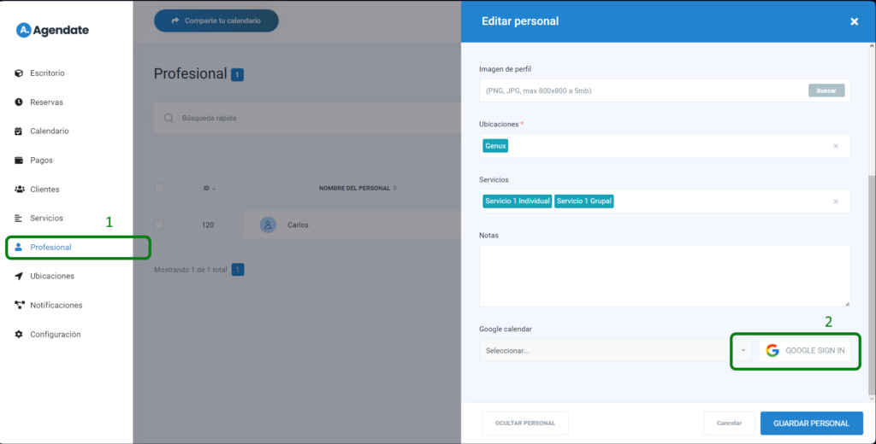Check the row checkbox for ID 120

(159, 225)
